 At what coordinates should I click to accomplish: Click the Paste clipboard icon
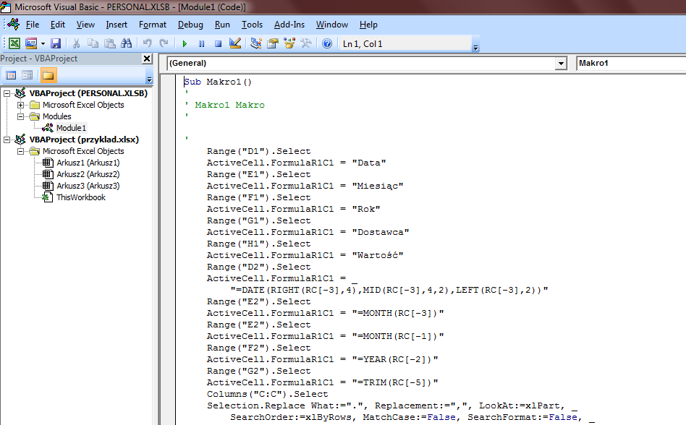click(x=110, y=43)
